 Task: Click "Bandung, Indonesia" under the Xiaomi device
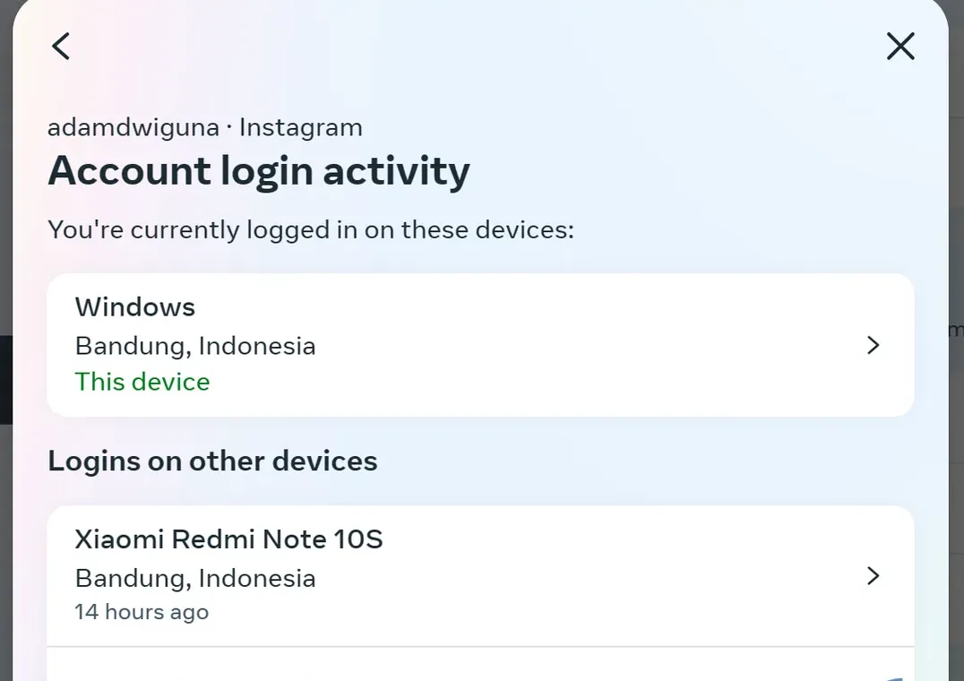click(x=195, y=578)
